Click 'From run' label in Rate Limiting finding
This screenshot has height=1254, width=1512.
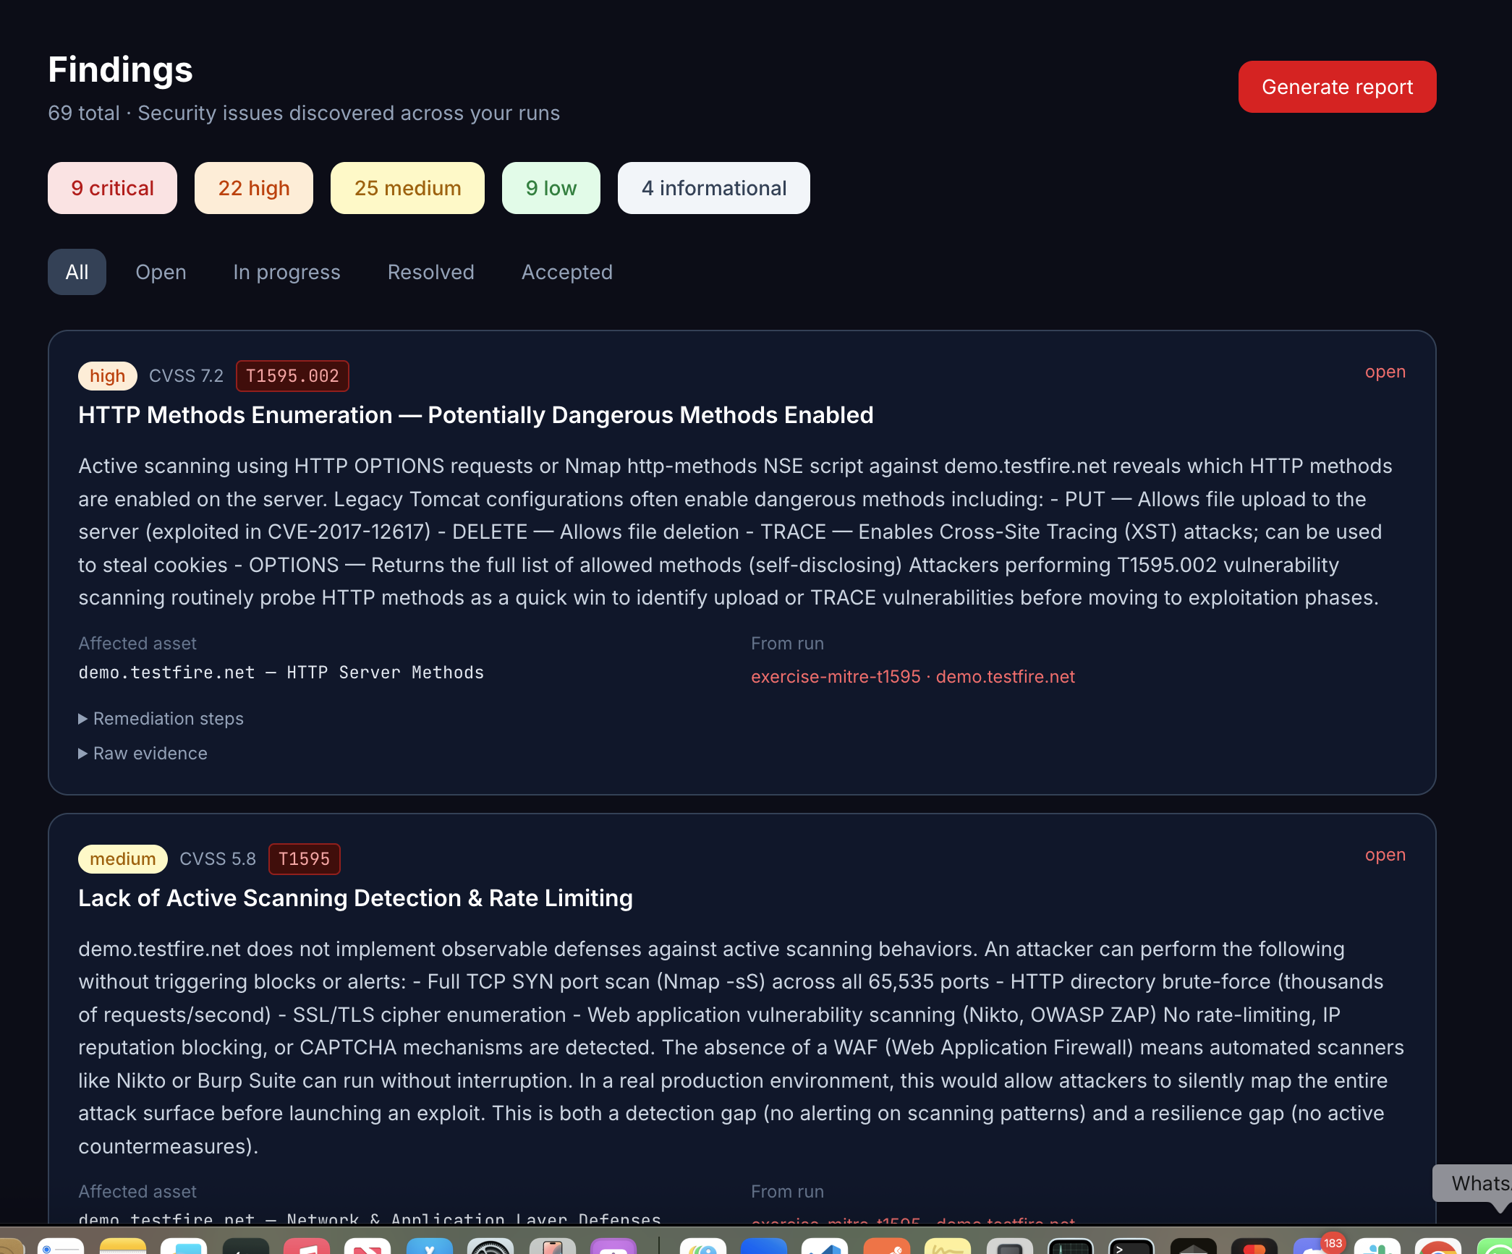tap(788, 1192)
